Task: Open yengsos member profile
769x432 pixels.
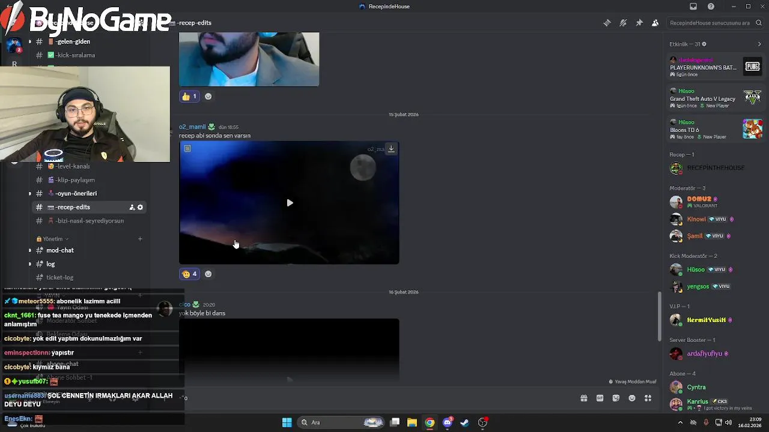Action: click(x=715, y=286)
